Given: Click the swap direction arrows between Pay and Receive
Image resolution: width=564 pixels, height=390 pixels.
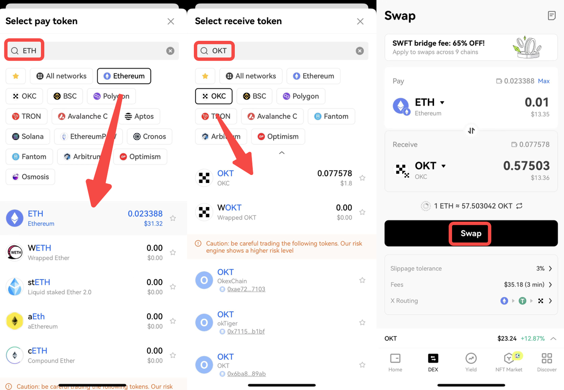Looking at the screenshot, I should (471, 131).
